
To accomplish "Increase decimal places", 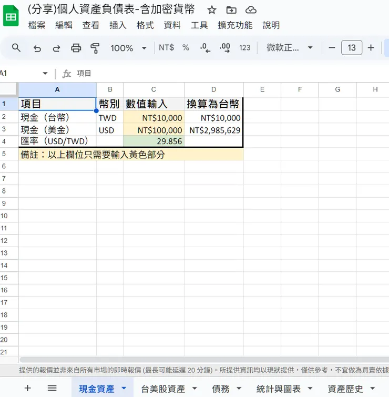I will tap(225, 48).
